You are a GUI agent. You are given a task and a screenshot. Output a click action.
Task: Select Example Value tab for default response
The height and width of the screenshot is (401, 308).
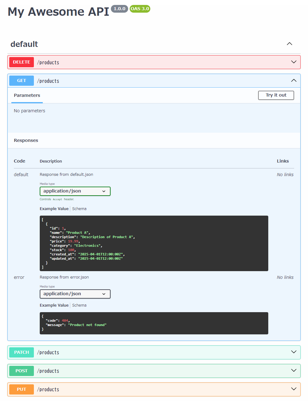click(x=54, y=209)
